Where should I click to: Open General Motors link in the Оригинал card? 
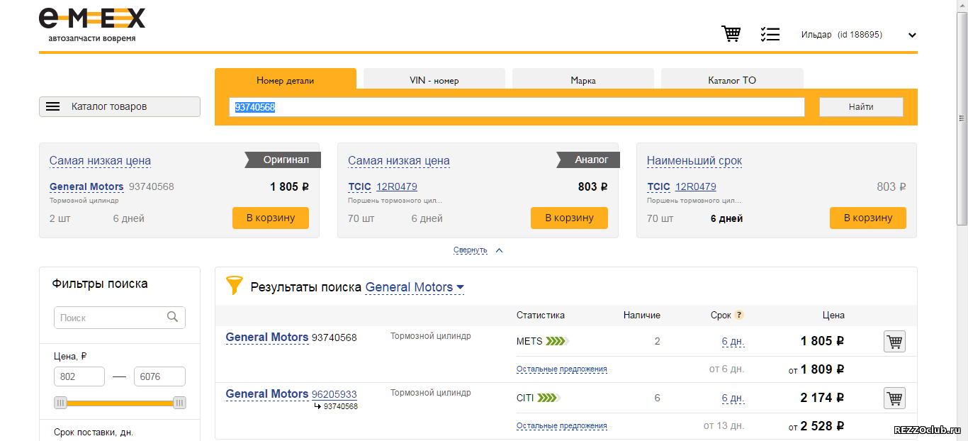pyautogui.click(x=86, y=187)
